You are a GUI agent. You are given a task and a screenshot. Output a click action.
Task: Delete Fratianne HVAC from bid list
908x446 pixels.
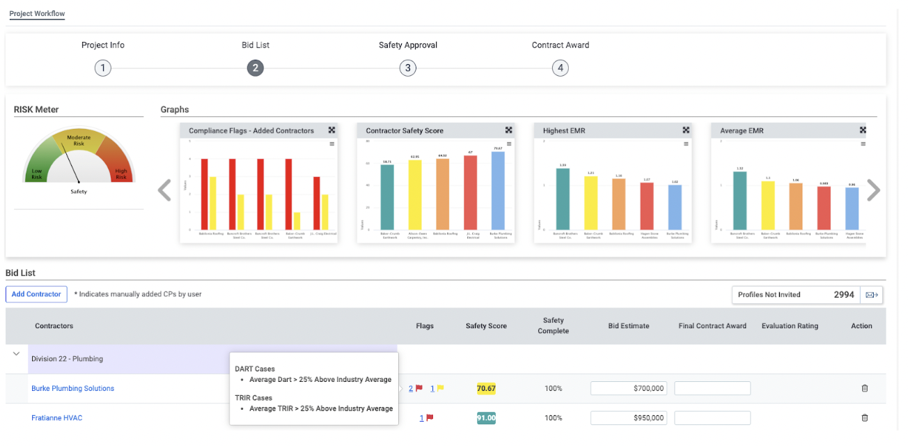(x=864, y=417)
